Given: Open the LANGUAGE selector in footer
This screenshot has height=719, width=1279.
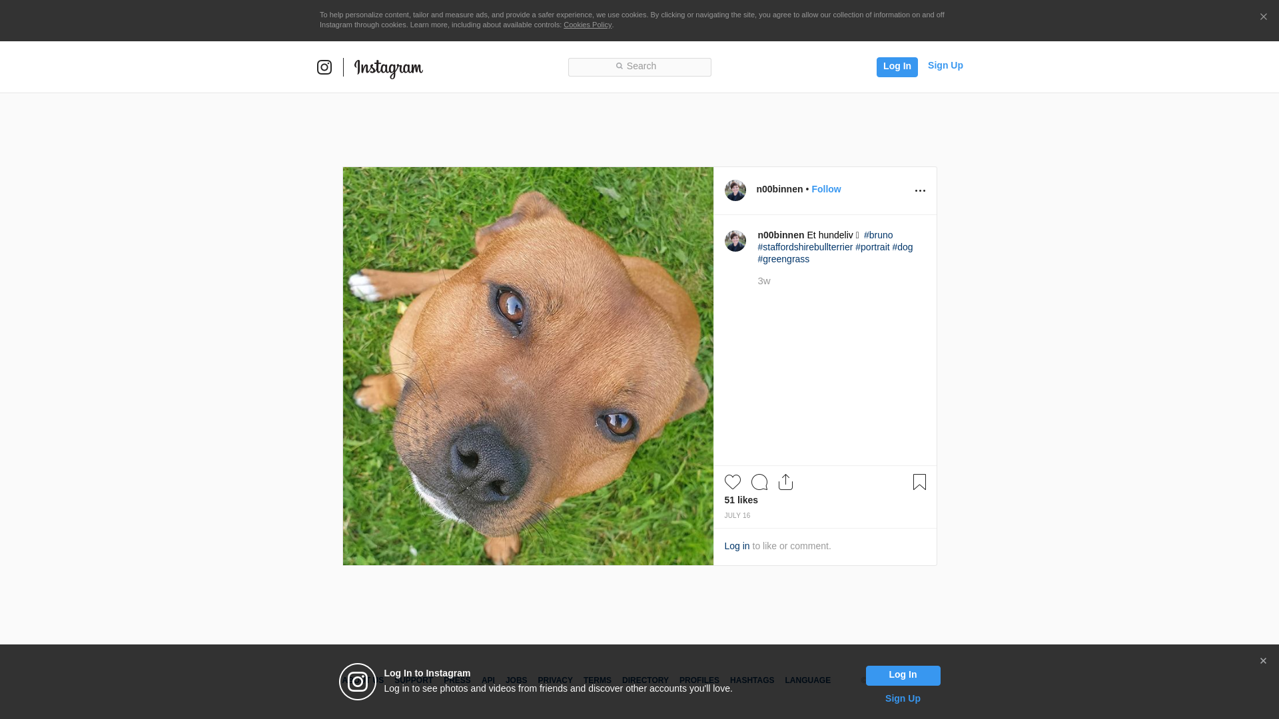Looking at the screenshot, I should pyautogui.click(x=807, y=680).
